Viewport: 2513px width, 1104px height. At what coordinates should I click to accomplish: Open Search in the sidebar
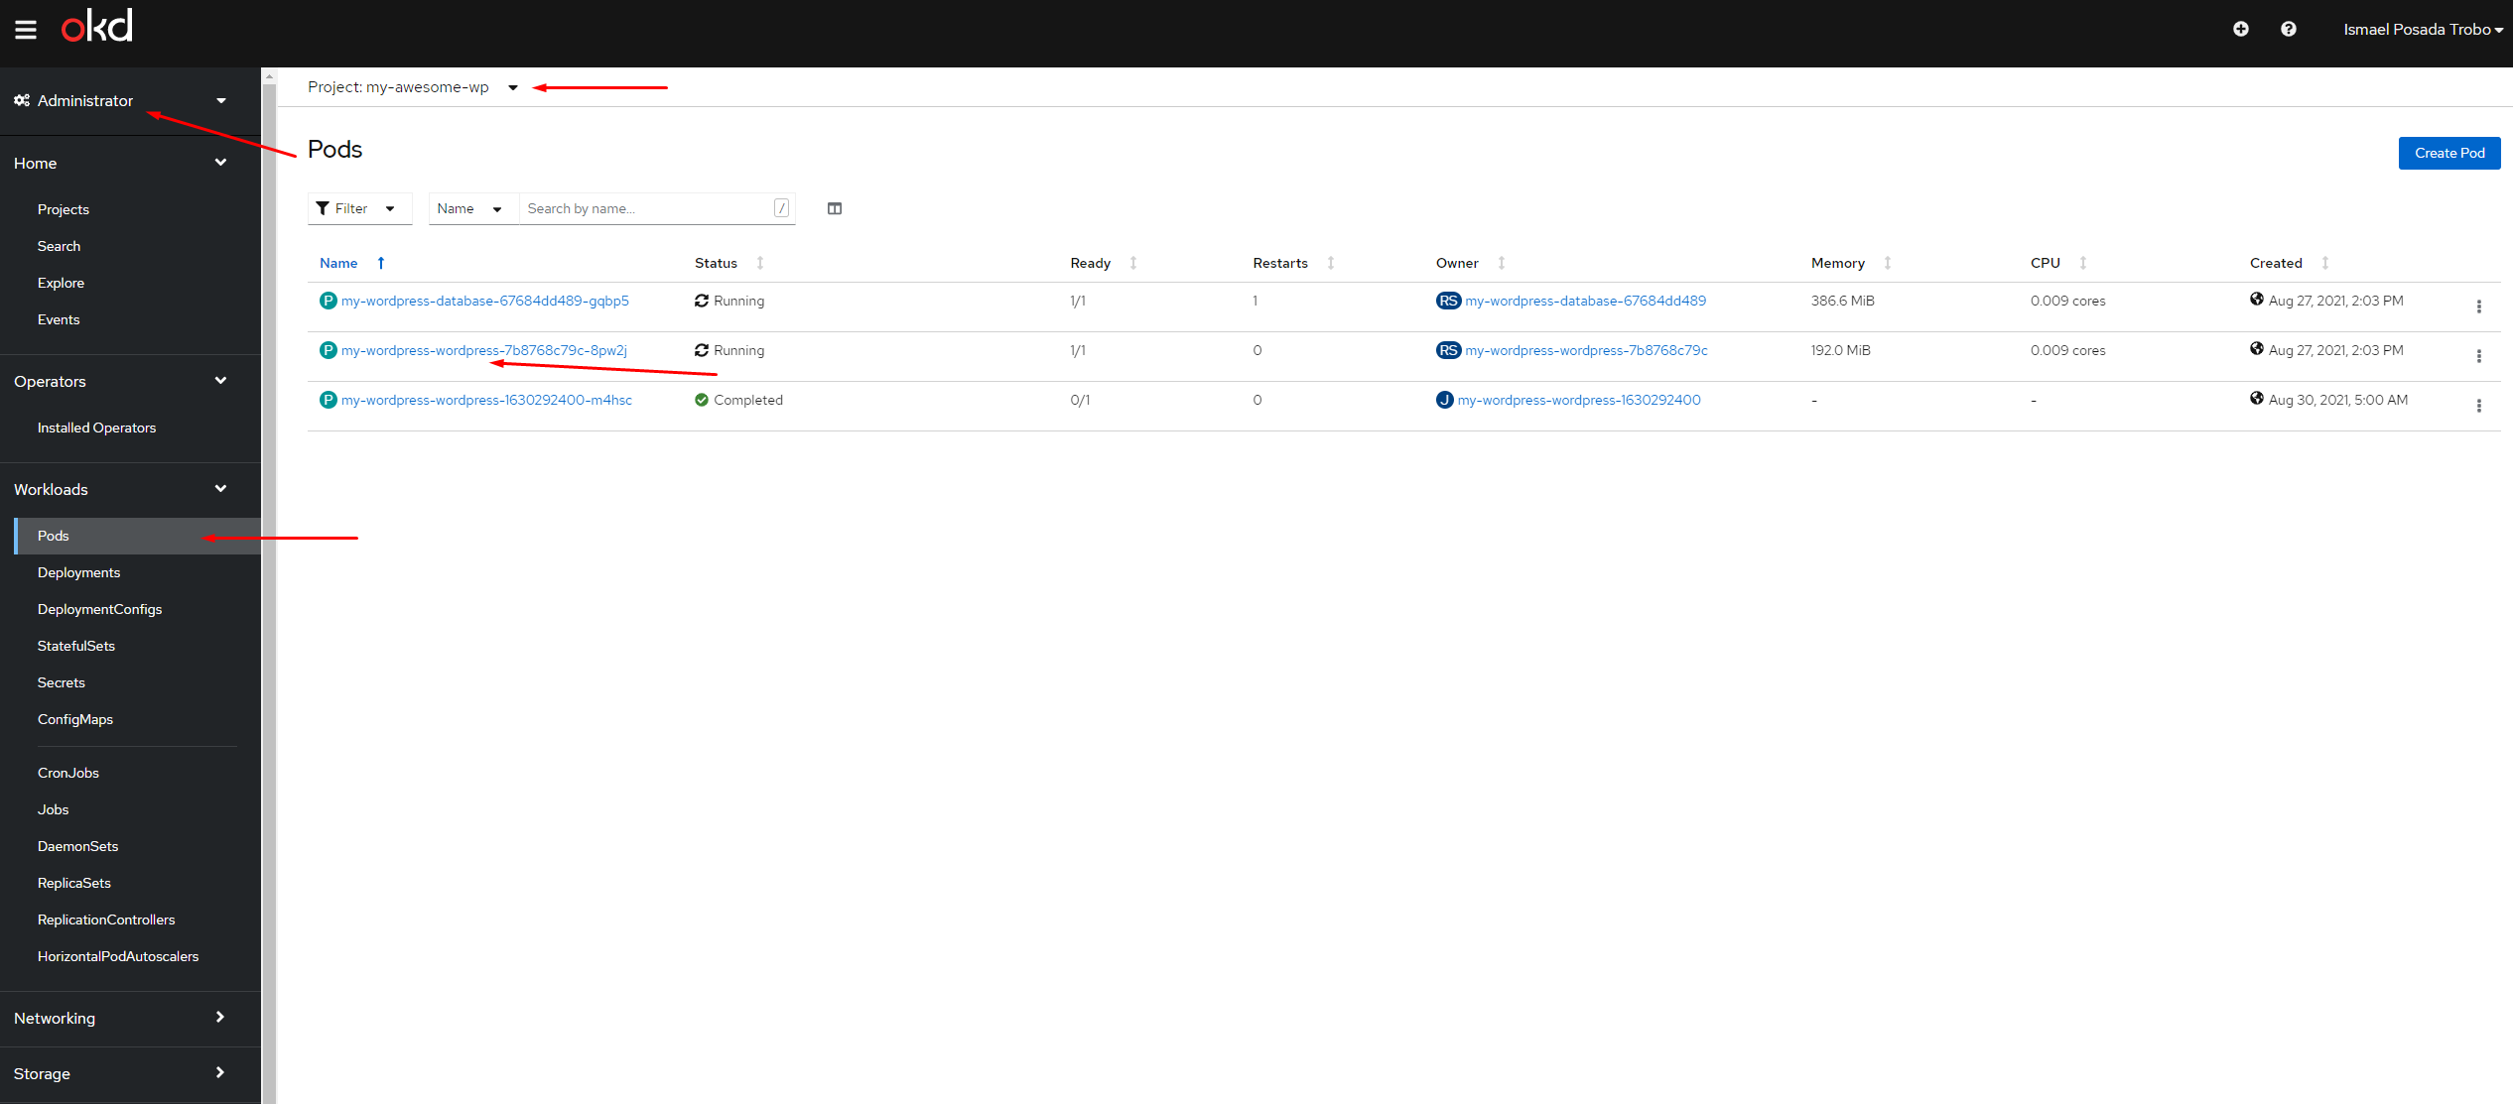[x=59, y=246]
